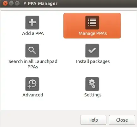Click empty white area below Advanced

(33, 104)
